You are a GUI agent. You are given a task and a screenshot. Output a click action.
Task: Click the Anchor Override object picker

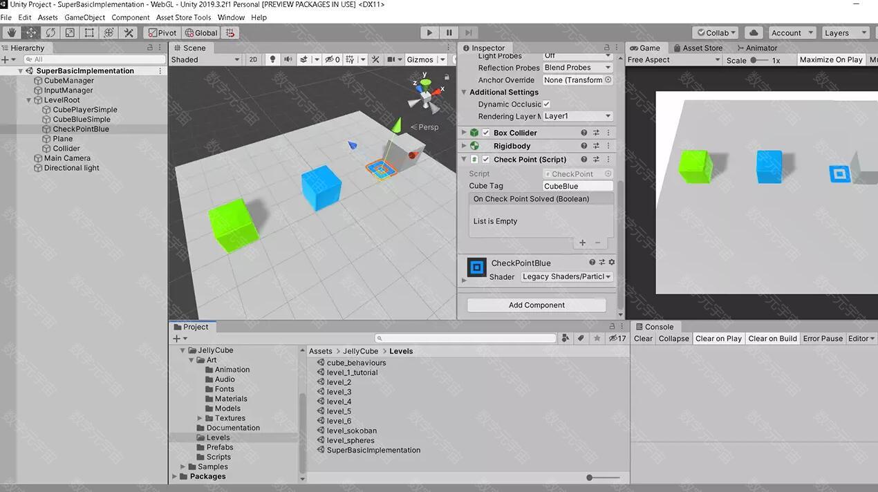(608, 80)
